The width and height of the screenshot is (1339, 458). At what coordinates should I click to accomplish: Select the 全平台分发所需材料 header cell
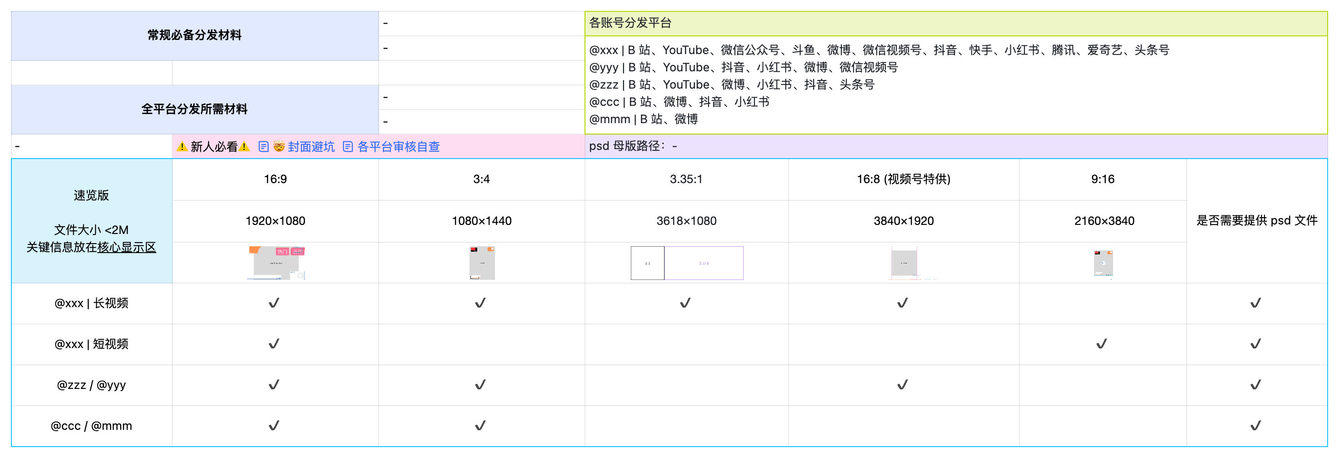[195, 109]
